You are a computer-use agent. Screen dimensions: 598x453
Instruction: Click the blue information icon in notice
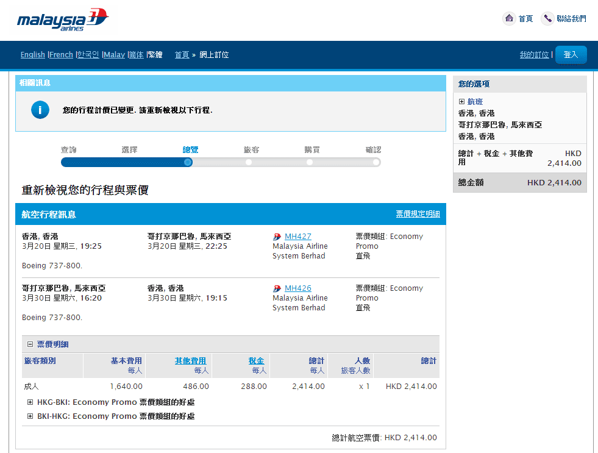tap(40, 110)
